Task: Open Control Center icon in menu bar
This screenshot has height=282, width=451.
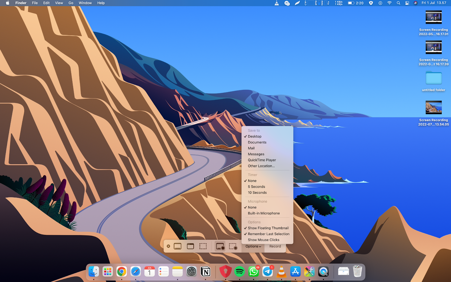Action: coord(407,3)
